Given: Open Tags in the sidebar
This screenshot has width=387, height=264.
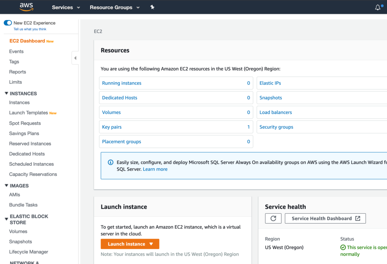Looking at the screenshot, I should (14, 62).
